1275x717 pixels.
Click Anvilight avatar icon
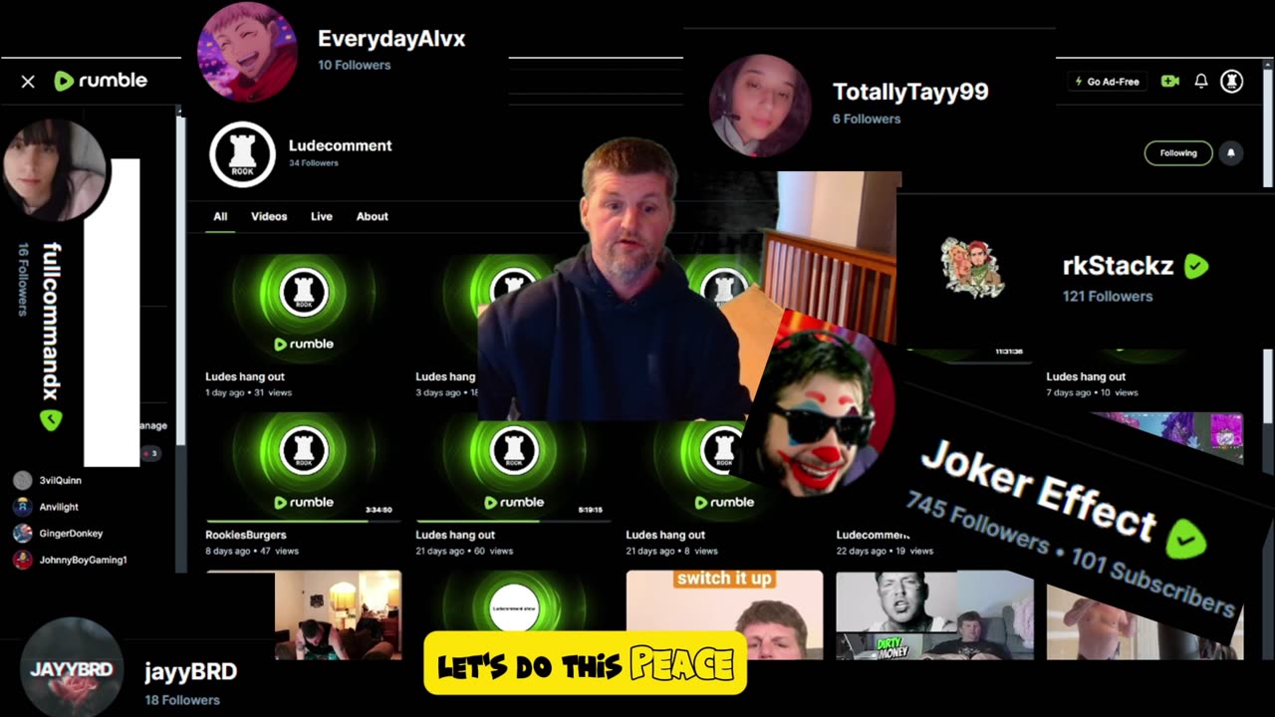tap(22, 507)
